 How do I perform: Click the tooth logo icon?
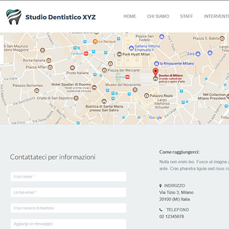click(x=14, y=17)
